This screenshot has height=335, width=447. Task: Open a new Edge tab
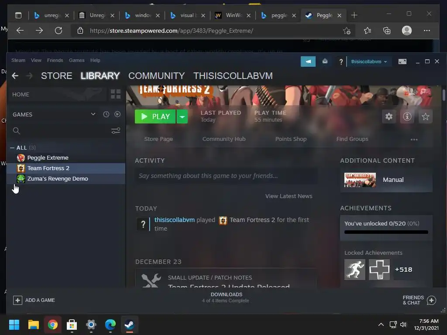coord(354,15)
